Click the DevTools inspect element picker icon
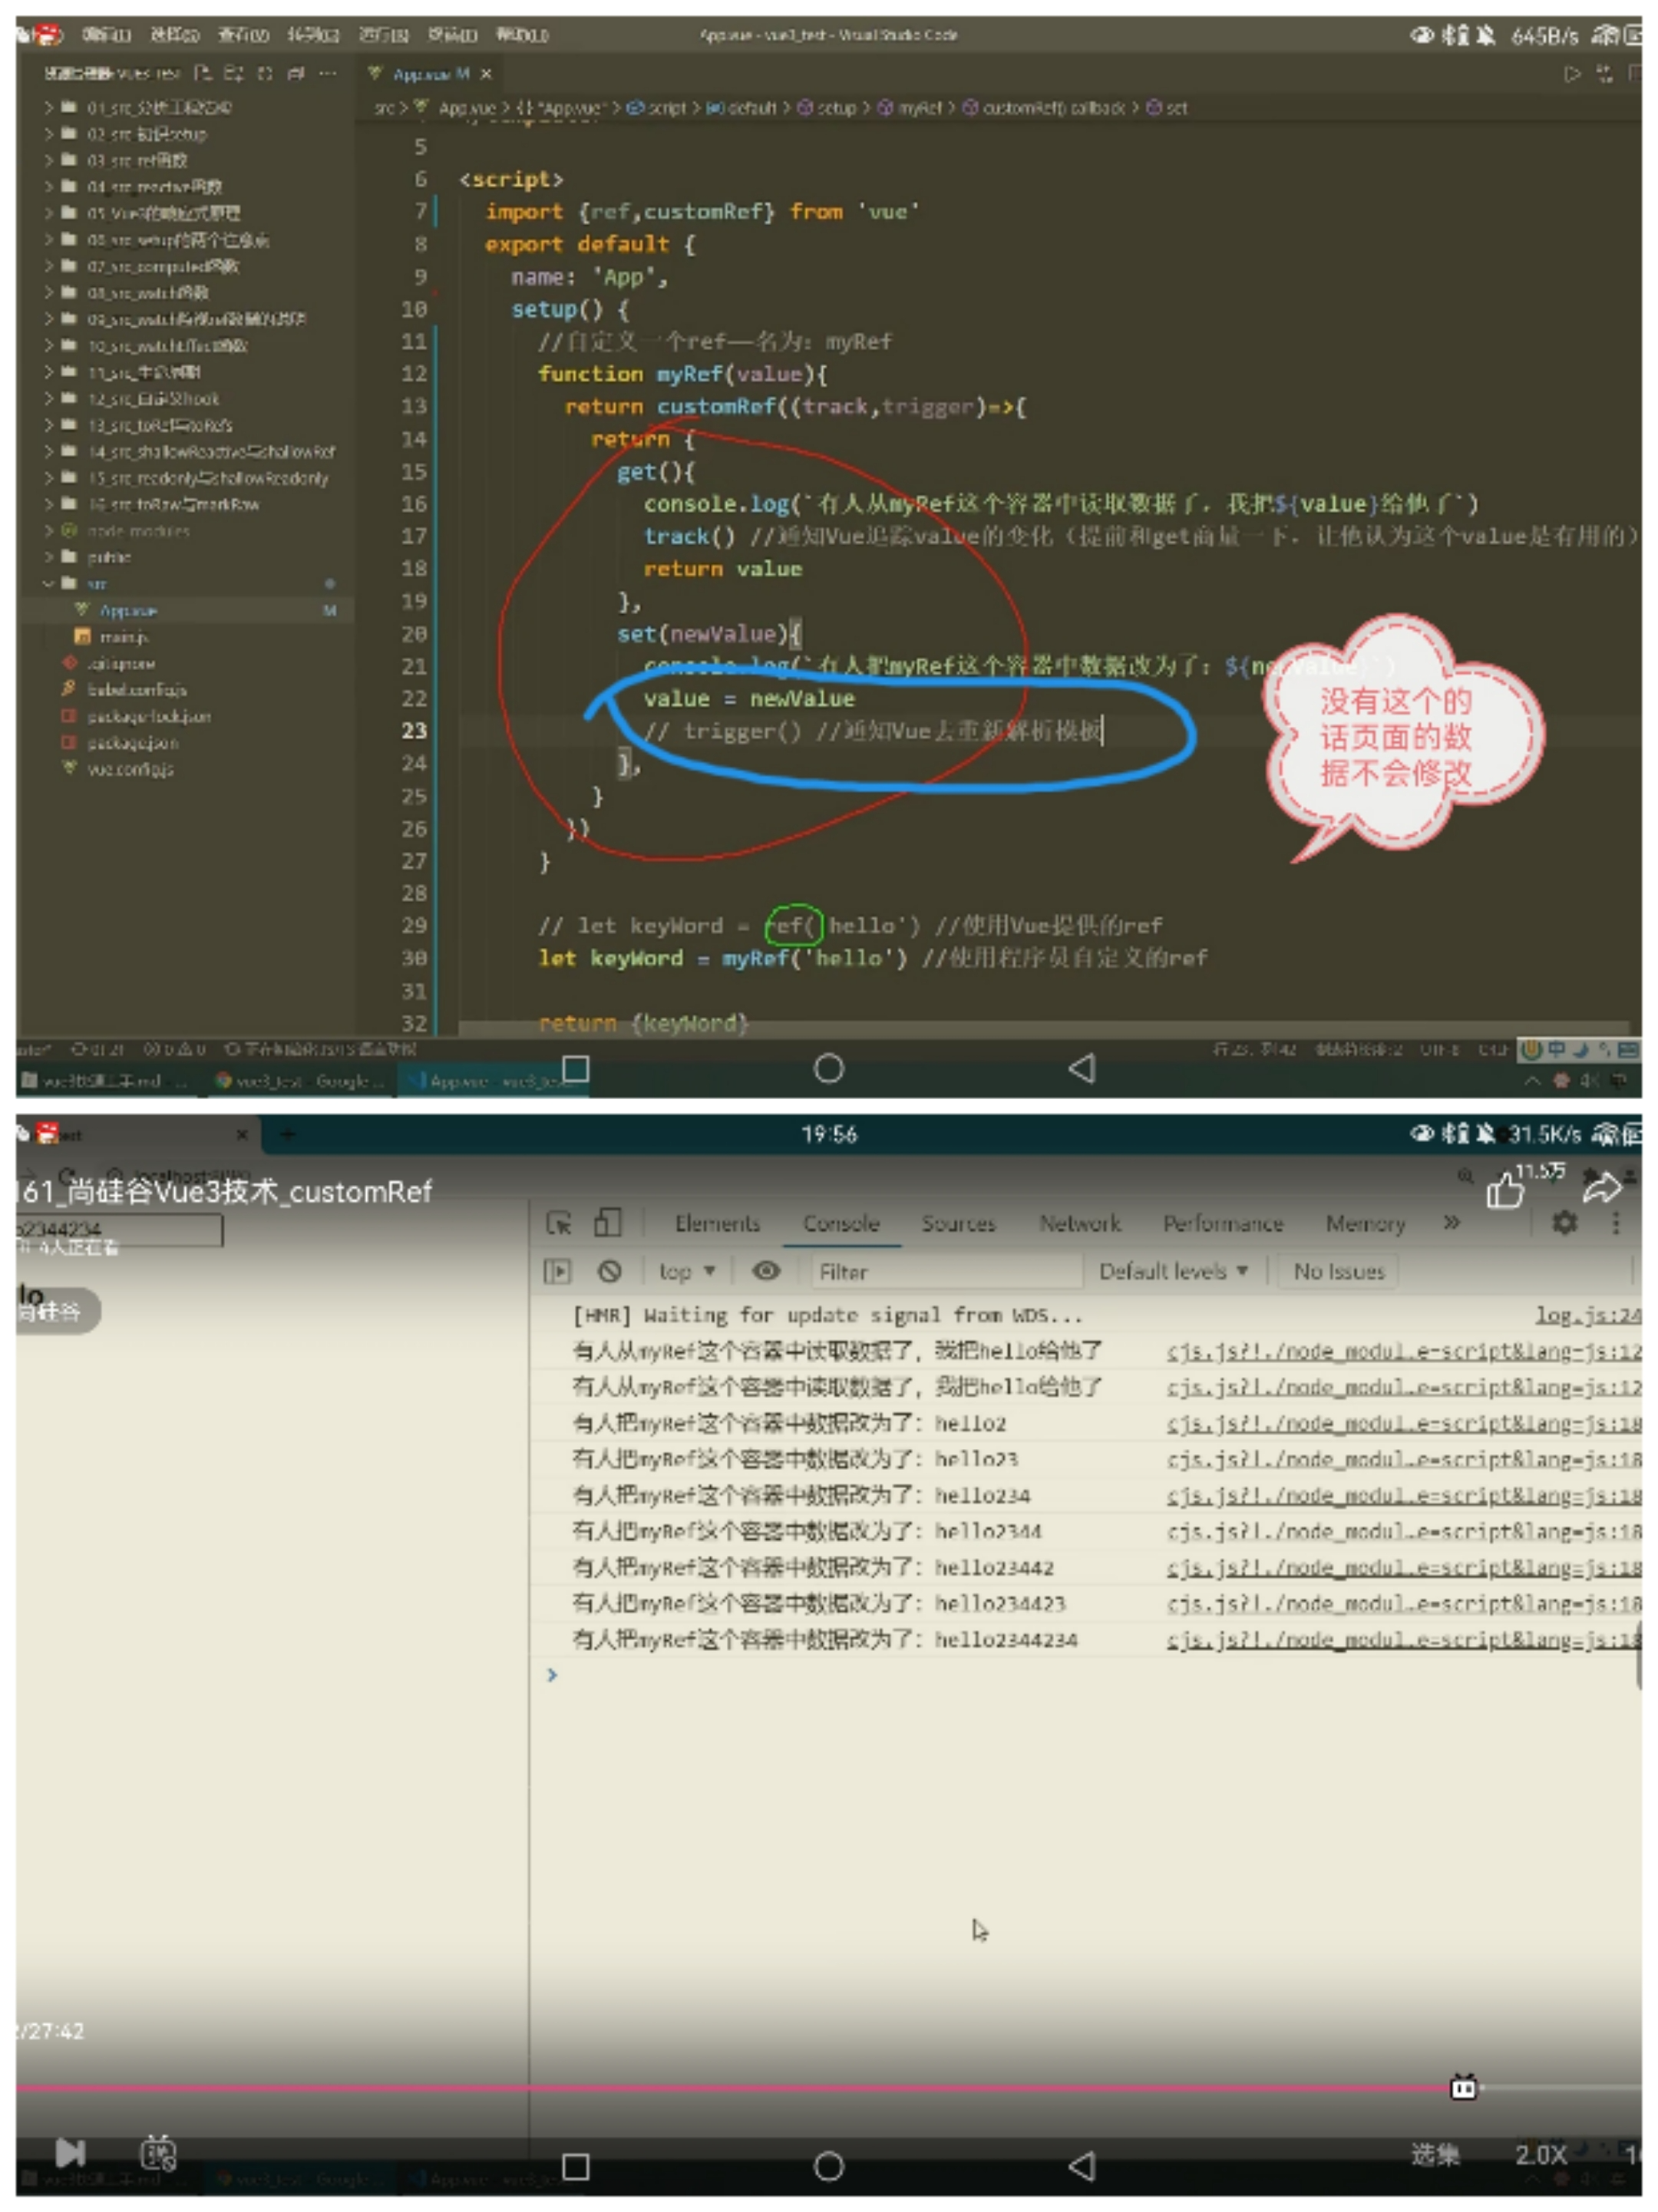 pos(559,1222)
